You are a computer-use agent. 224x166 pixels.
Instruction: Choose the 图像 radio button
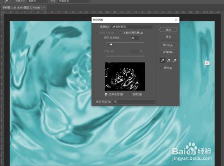coord(130,94)
